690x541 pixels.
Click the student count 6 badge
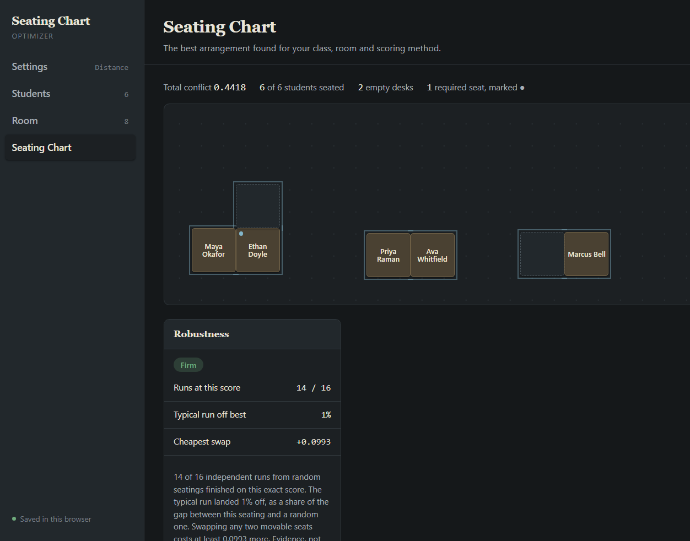(x=126, y=94)
